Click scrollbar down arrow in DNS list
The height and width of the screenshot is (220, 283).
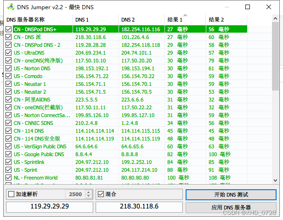click(275, 181)
